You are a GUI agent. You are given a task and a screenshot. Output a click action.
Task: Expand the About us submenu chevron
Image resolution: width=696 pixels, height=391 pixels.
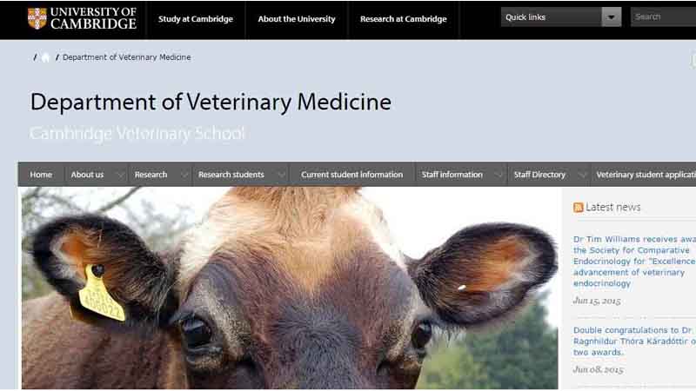120,175
